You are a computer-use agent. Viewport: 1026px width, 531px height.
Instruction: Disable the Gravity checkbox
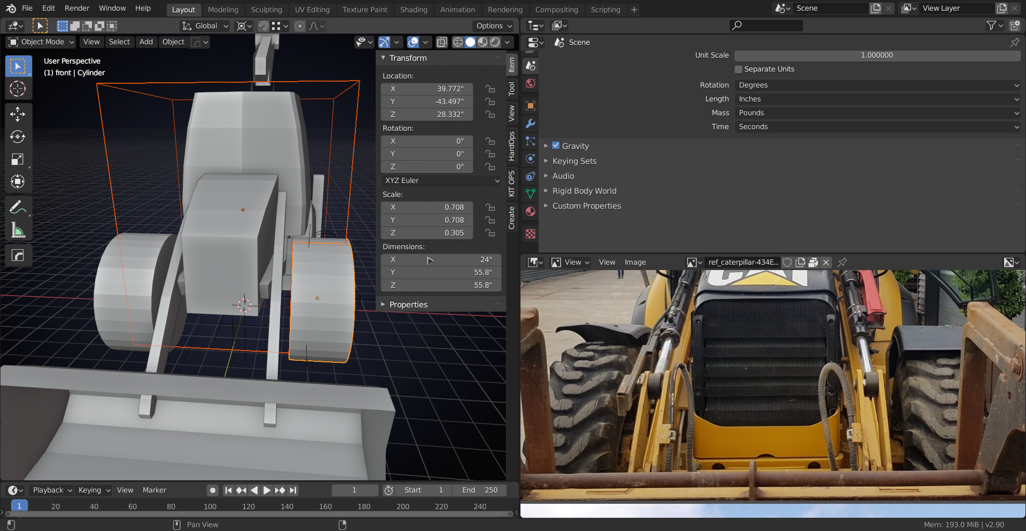pyautogui.click(x=556, y=146)
